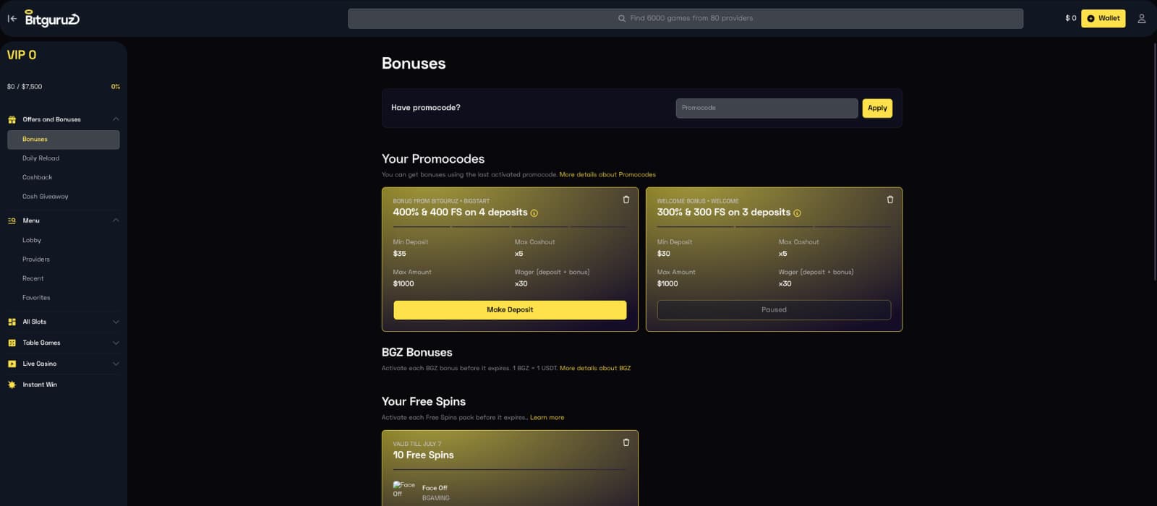1157x506 pixels.
Task: Click the Live Casino play icon
Action: [12, 364]
